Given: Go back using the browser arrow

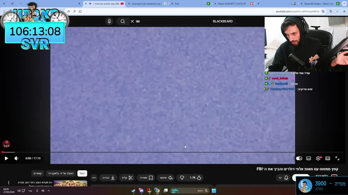Looking at the screenshot, I should click(344, 11).
